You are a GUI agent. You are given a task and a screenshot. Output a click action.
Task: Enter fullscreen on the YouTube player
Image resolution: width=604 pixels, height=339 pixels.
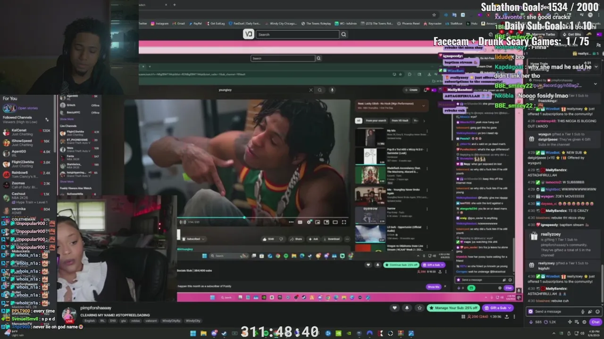click(x=344, y=222)
